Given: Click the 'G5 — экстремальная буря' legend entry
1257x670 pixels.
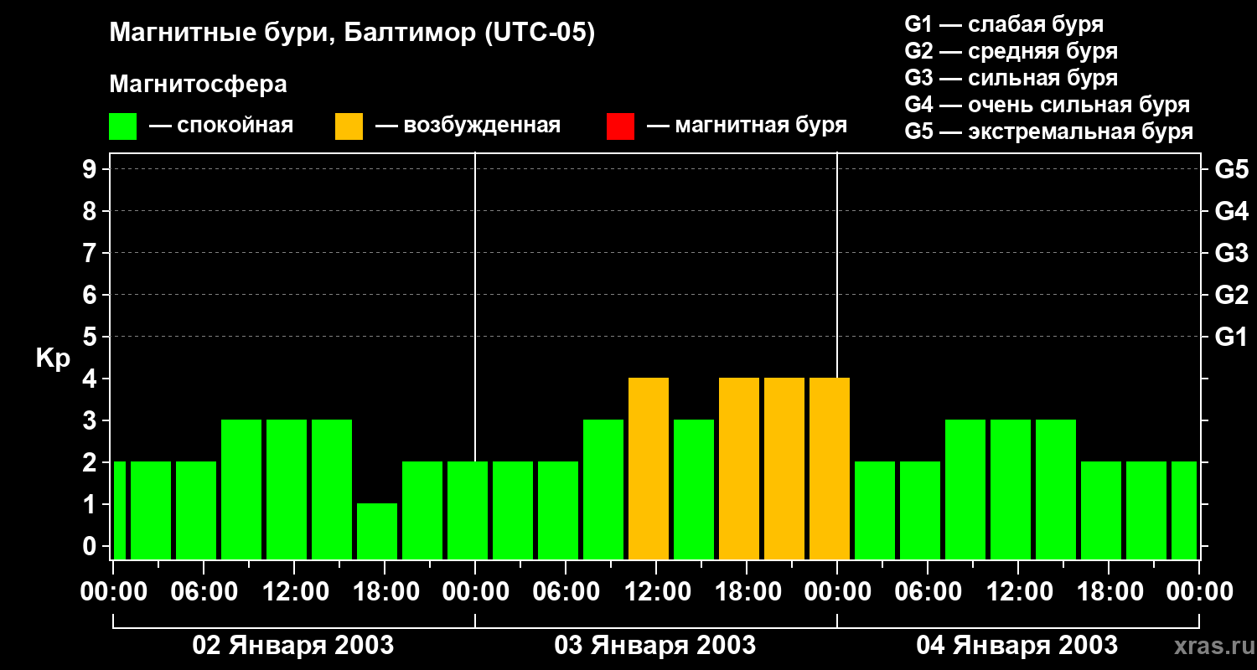Looking at the screenshot, I should (1048, 131).
